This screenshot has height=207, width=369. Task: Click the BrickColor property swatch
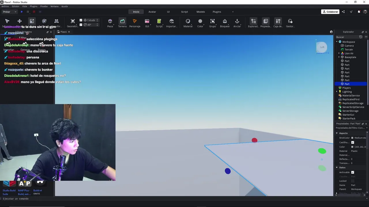pyautogui.click(x=352, y=138)
